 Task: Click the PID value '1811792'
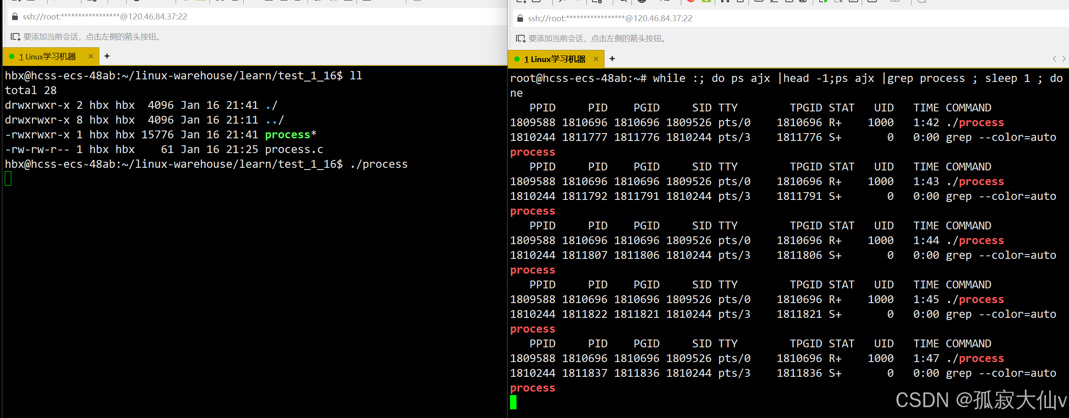pyautogui.click(x=585, y=196)
